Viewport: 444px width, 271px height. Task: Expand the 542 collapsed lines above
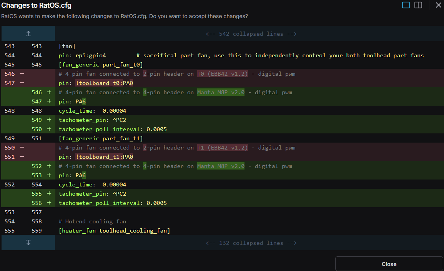pos(28,34)
